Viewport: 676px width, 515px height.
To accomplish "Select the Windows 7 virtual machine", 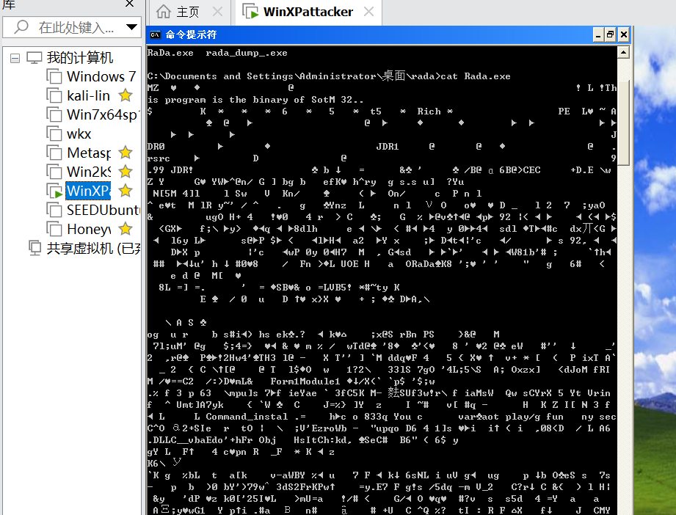I will (x=101, y=77).
